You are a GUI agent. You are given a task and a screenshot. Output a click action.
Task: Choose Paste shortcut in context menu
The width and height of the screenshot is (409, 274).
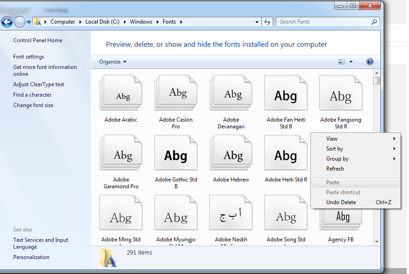click(355, 192)
